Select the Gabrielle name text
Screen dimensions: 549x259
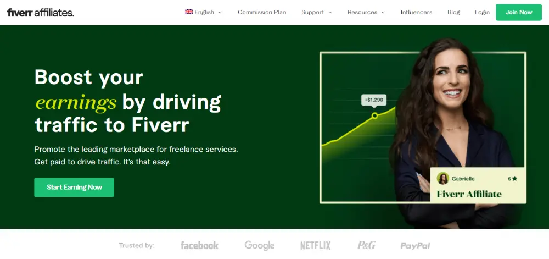(x=463, y=179)
